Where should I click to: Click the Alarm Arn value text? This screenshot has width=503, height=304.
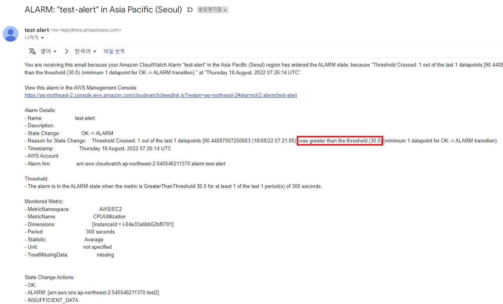(151, 163)
